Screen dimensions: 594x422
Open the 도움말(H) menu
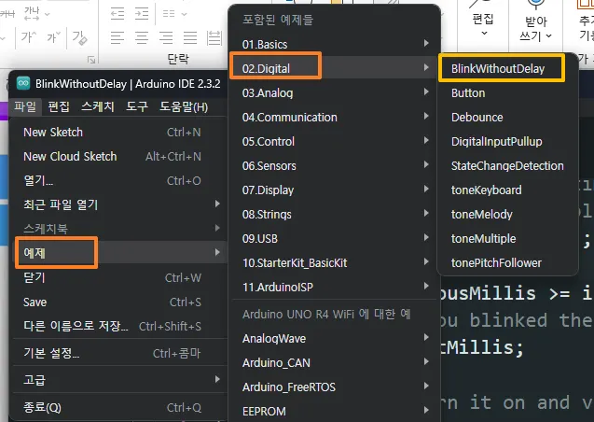click(184, 106)
